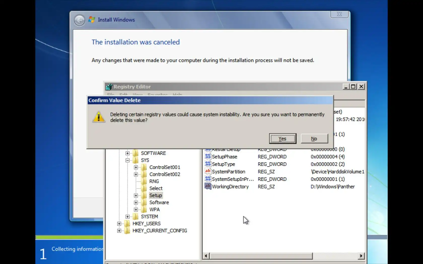Select the ControlSet001 folder icon

144,167
